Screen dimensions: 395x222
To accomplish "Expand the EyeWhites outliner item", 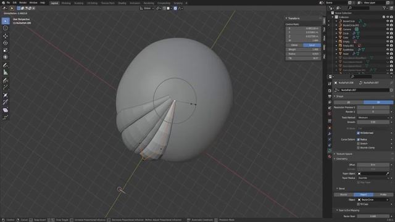I will tap(336, 49).
